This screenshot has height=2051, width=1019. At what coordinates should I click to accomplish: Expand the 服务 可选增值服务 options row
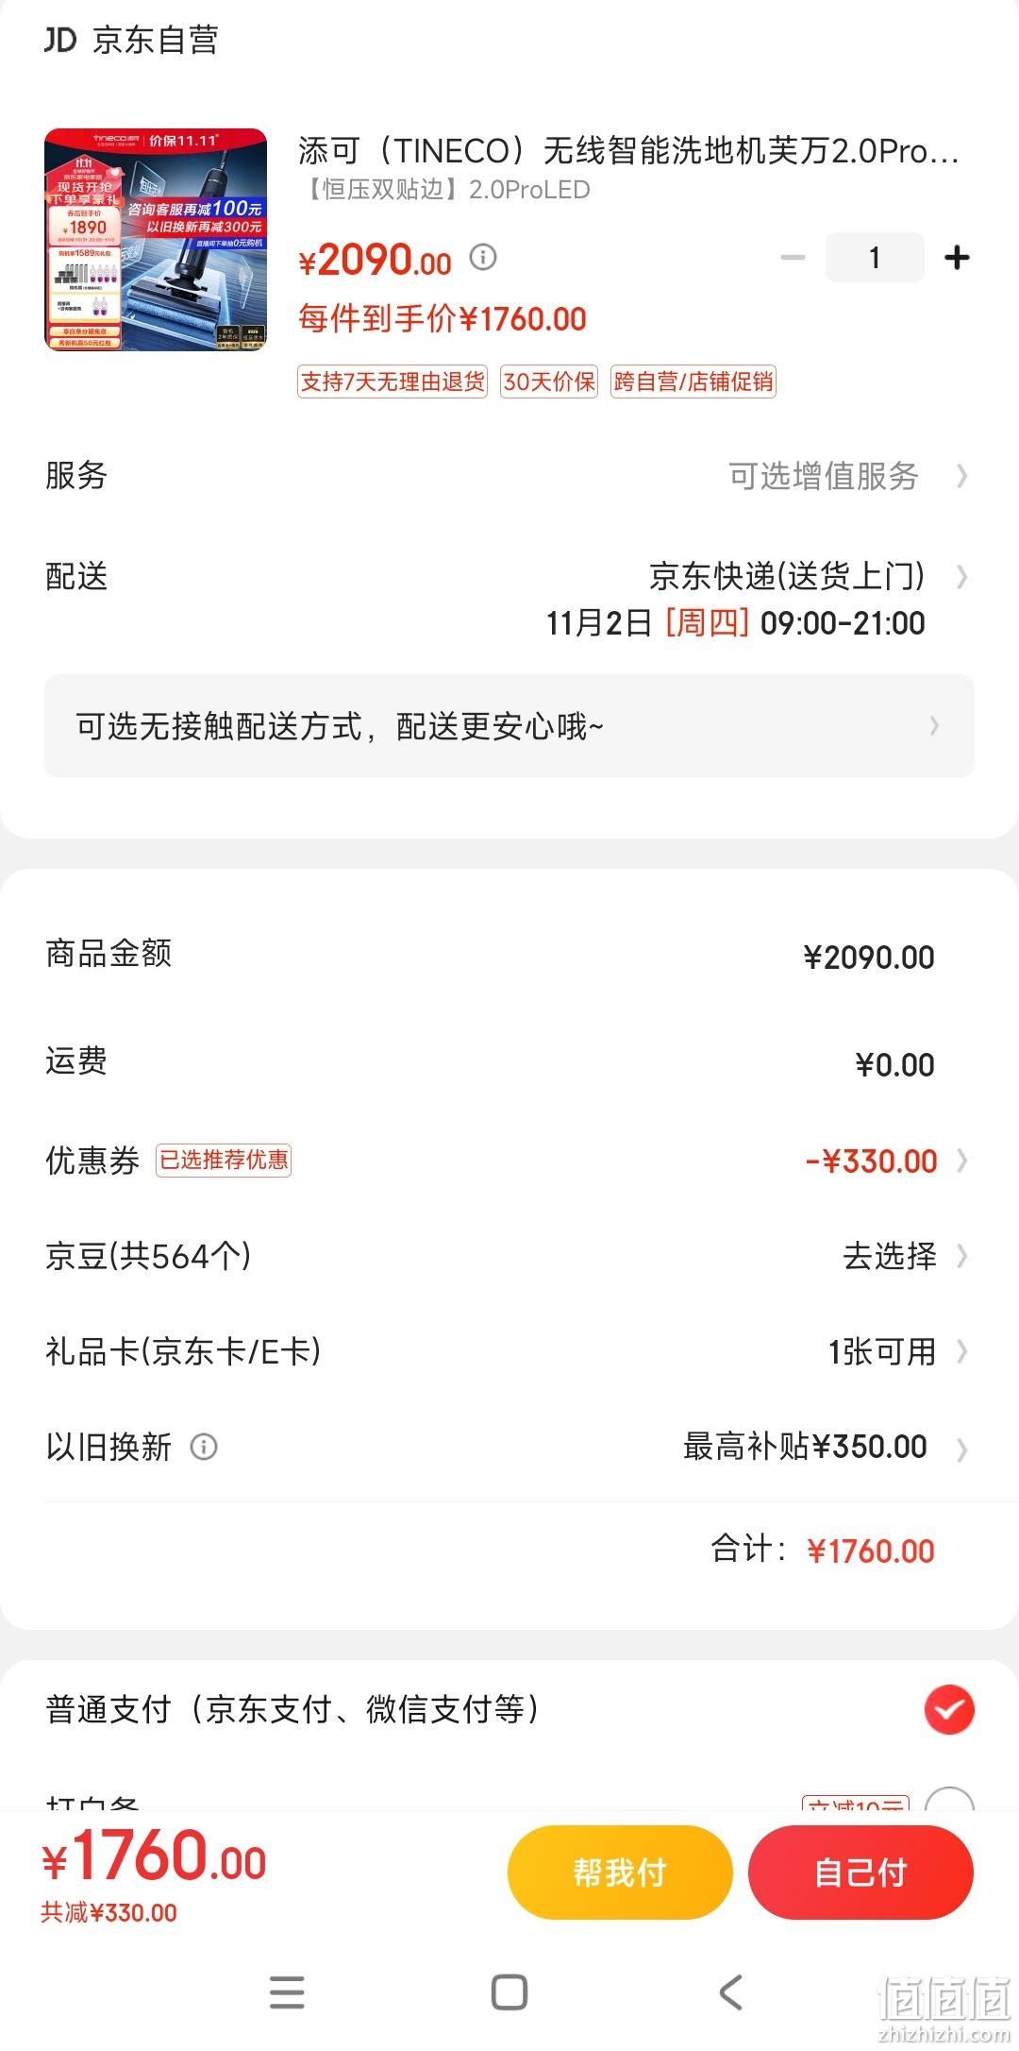tap(509, 475)
